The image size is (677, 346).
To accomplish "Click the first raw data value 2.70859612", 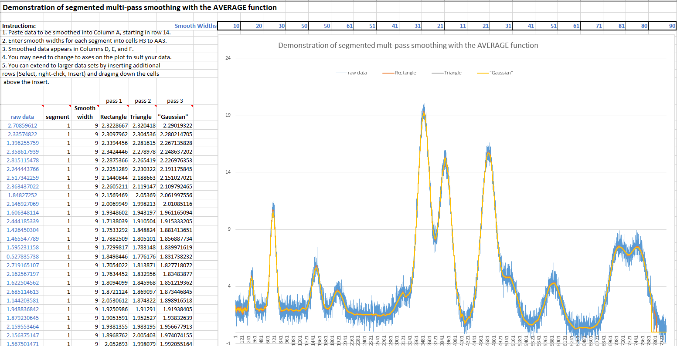I will point(22,125).
